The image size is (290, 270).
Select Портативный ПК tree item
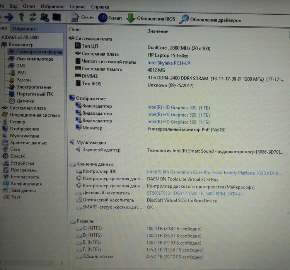click(31, 94)
